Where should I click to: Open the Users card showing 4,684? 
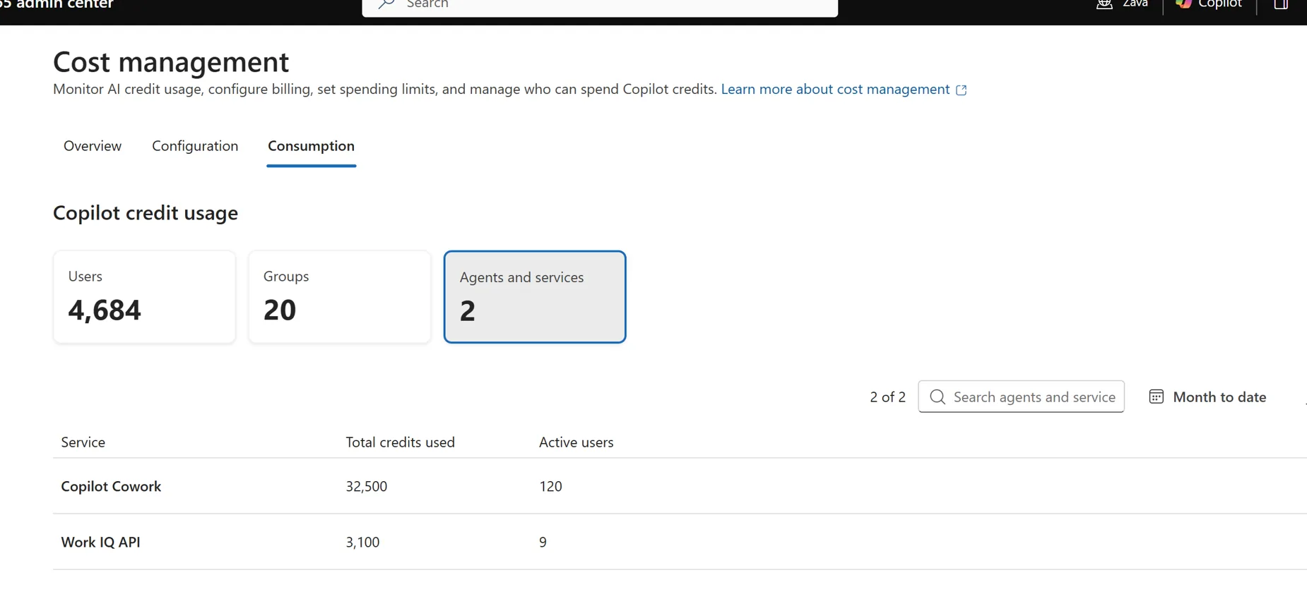[x=144, y=297]
